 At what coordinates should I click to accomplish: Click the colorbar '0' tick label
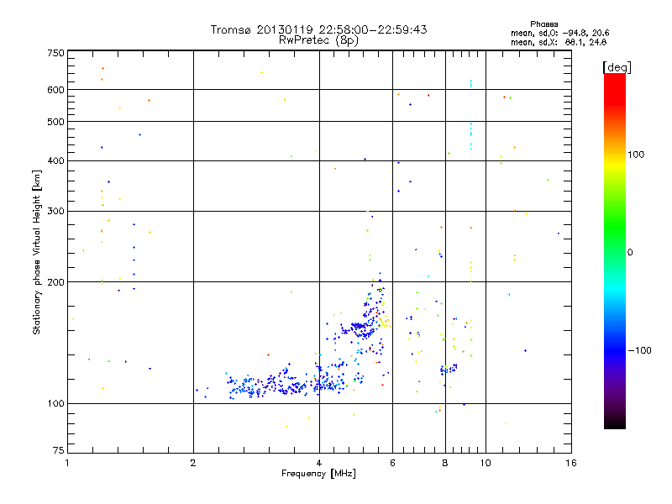(x=630, y=253)
